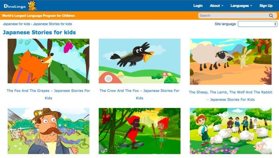Open the About dropdown menu

pyautogui.click(x=216, y=6)
